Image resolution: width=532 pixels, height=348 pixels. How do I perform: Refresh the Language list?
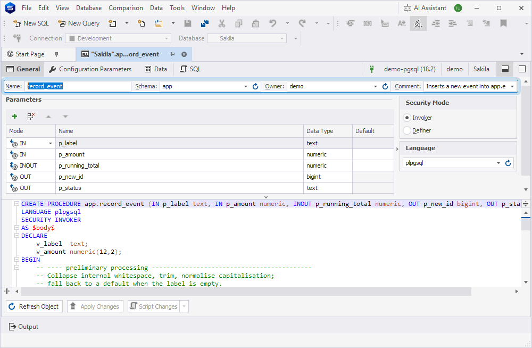pyautogui.click(x=508, y=163)
